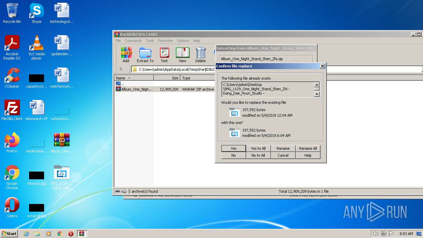This screenshot has height=238, width=423.
Task: Open the File menu in WinRAR
Action: 118,41
